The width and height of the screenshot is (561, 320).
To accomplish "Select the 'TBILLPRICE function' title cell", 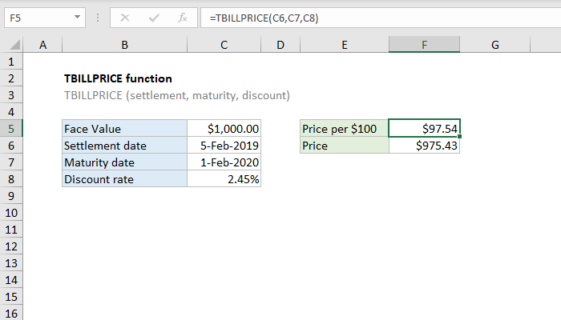I will pyautogui.click(x=118, y=78).
